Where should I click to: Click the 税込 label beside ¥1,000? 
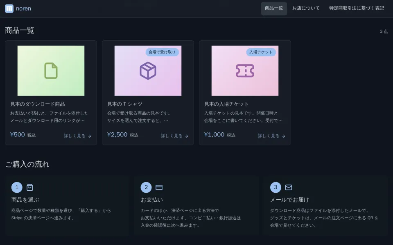[231, 135]
